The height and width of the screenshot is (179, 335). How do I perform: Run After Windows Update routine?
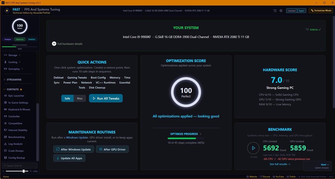tap(74, 149)
